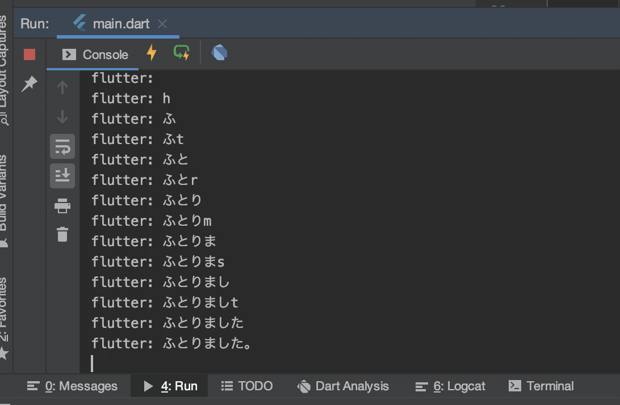
Task: Click the console line 'flutter: ふとりましt'
Action: (165, 302)
